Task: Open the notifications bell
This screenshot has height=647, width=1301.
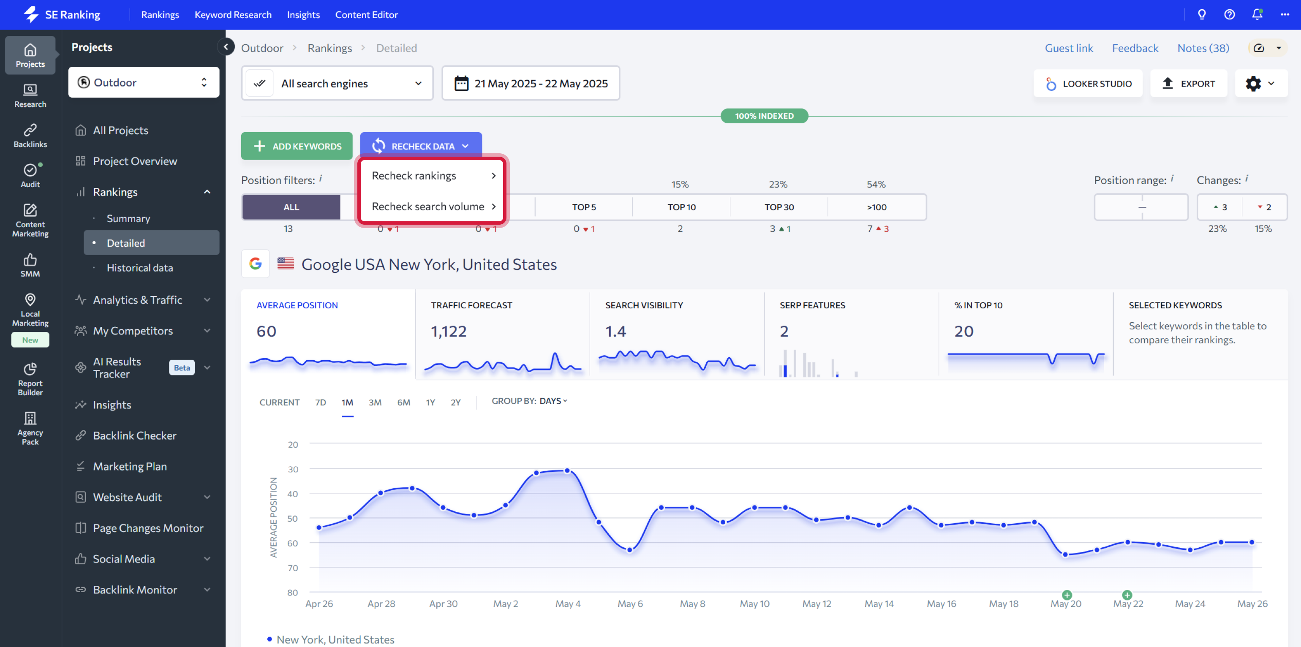Action: click(x=1257, y=15)
